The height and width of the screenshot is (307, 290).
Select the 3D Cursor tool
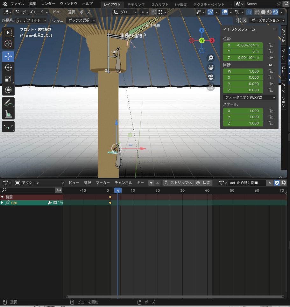click(8, 44)
